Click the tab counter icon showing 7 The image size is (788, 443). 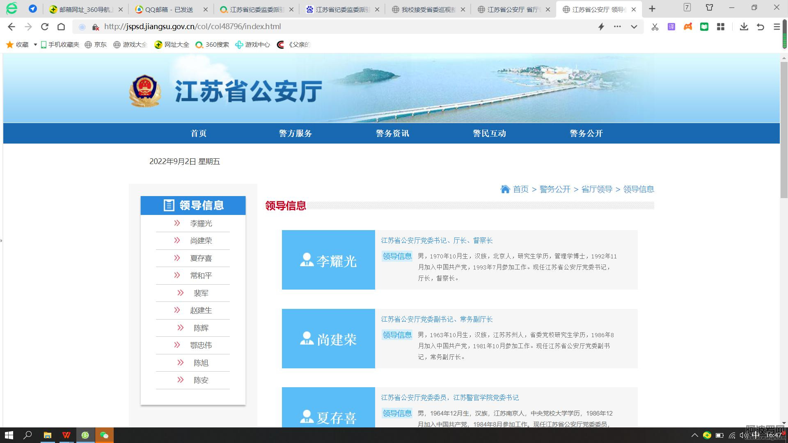(x=687, y=7)
